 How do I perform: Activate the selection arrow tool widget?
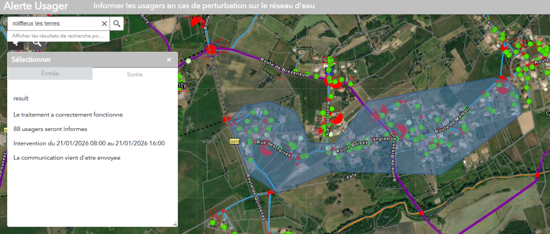[16, 42]
